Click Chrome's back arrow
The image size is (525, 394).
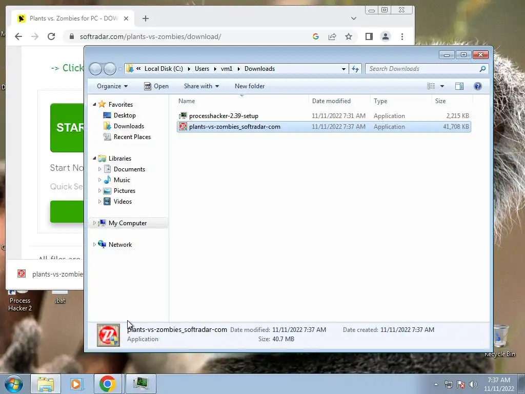click(18, 36)
